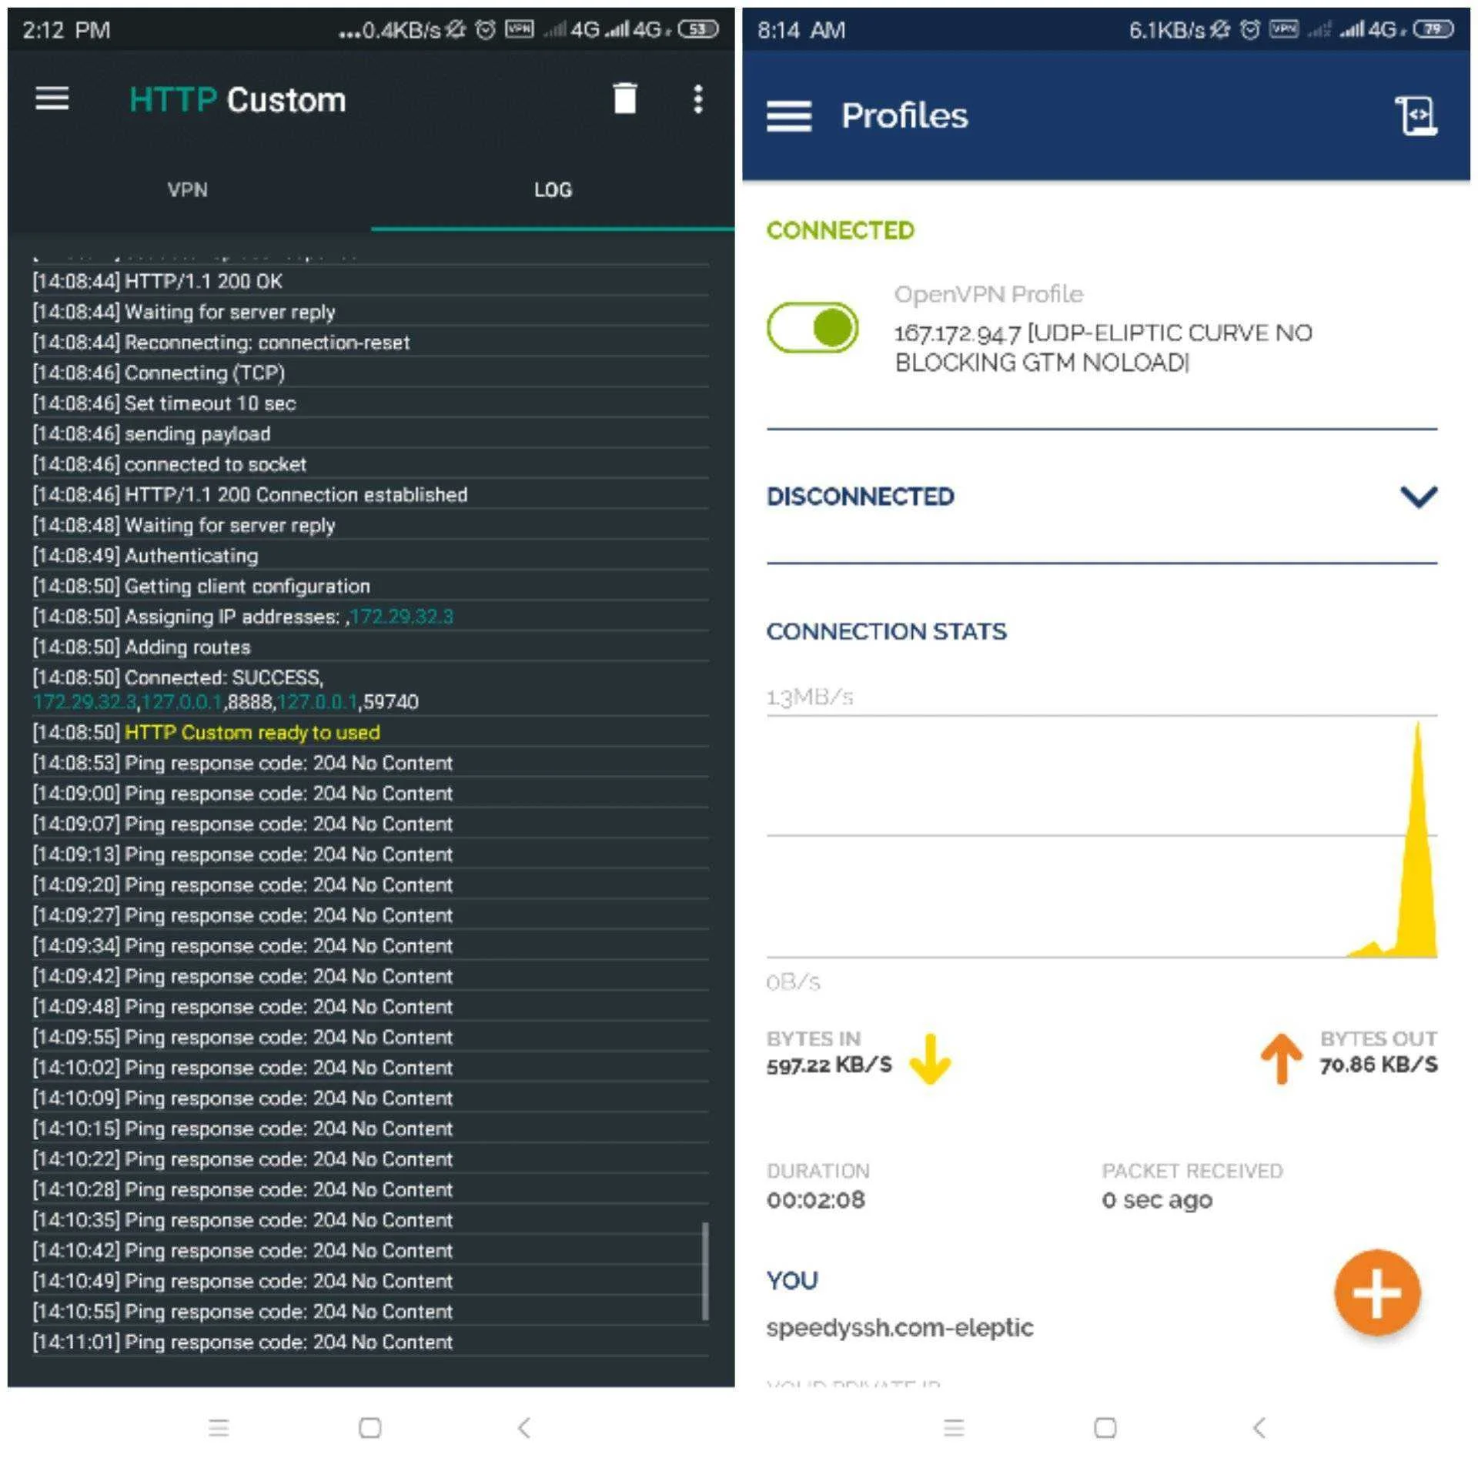Select the LOG tab
1478x1478 pixels.
[x=553, y=190]
